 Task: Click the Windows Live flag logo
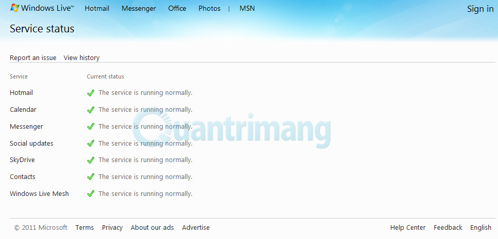point(14,8)
